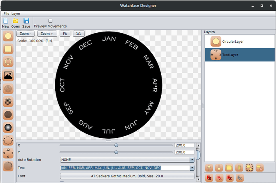Click the 1:1 zoom button
276x183 pixels.
coord(79,34)
